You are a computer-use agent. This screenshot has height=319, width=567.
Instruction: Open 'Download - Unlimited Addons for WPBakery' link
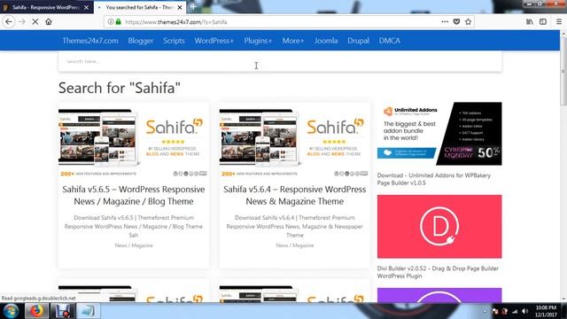(433, 179)
